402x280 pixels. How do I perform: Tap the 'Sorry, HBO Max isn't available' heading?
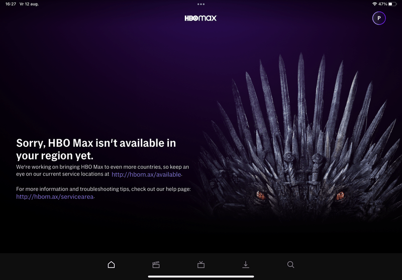96,149
